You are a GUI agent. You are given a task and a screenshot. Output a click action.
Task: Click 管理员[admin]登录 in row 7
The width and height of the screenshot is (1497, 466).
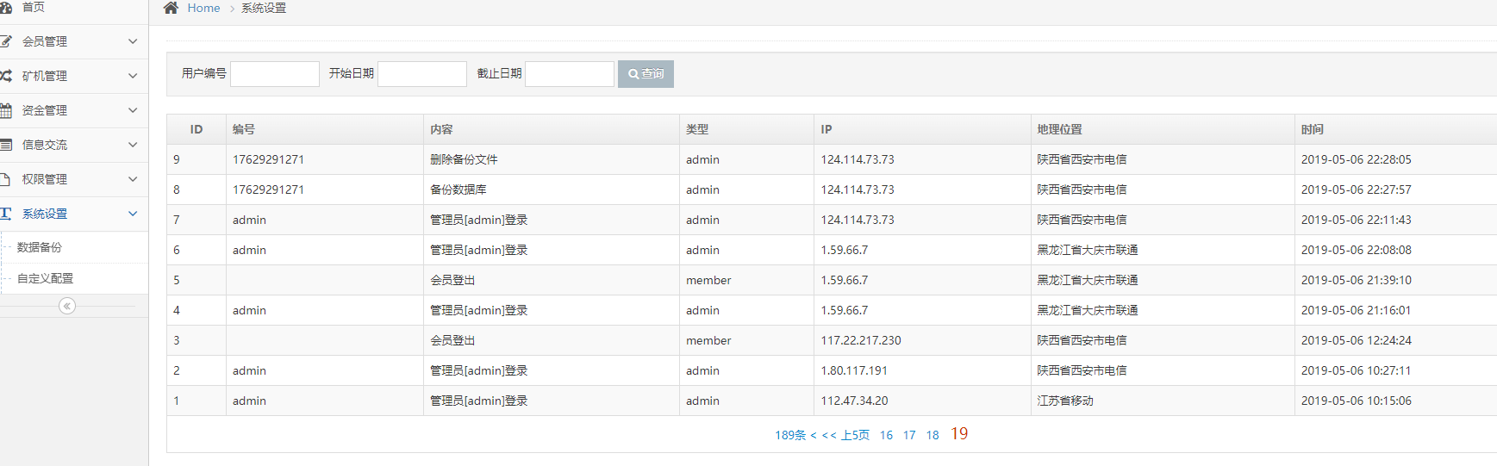[x=479, y=220]
